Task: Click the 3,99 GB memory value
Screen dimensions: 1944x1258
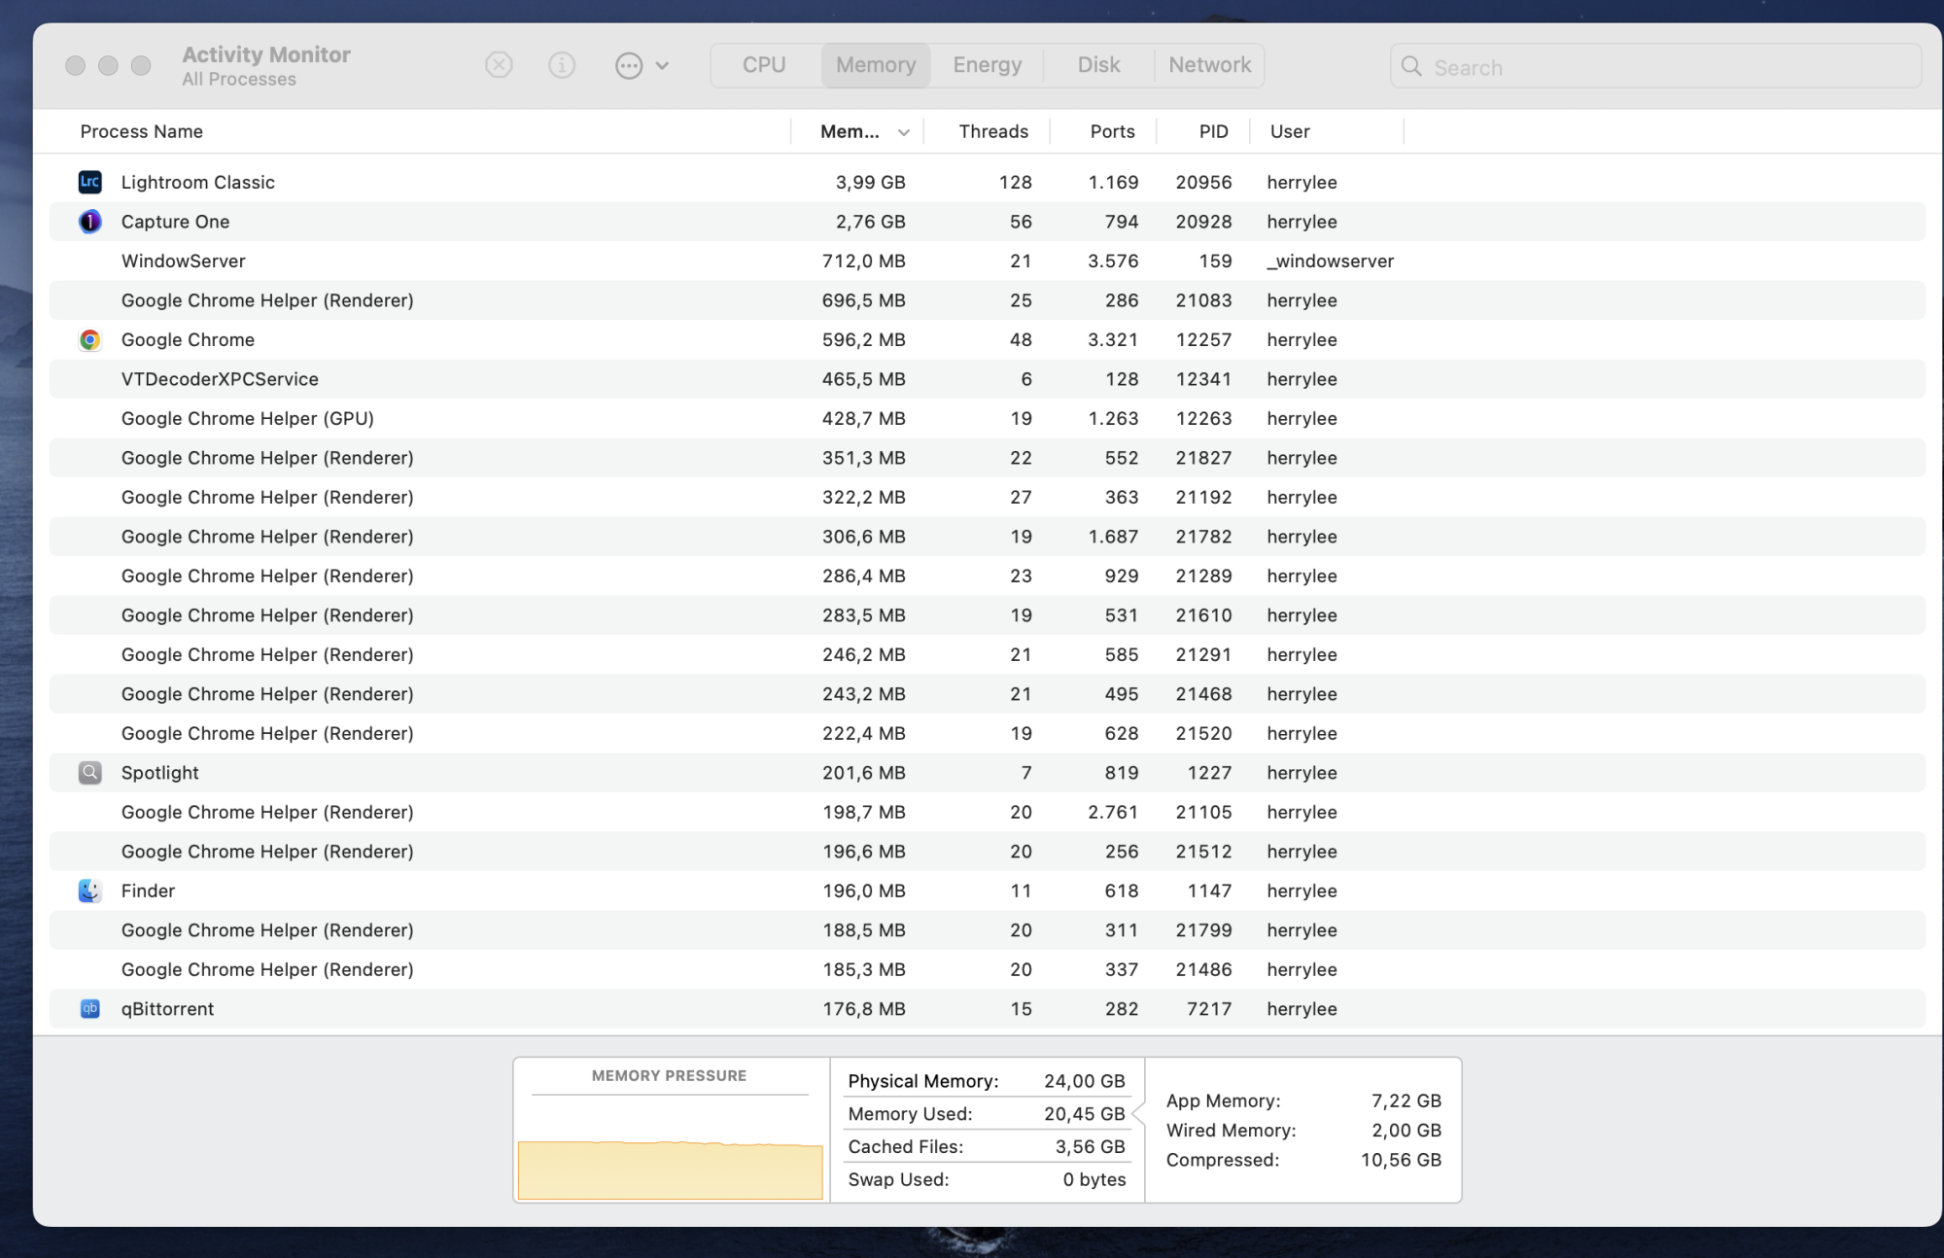Action: click(870, 182)
